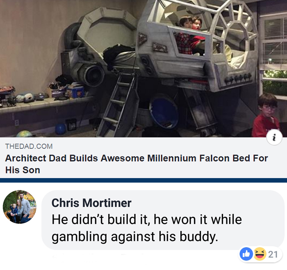Open Chris Mortimer's profile via his name
The height and width of the screenshot is (270, 287).
(91, 203)
